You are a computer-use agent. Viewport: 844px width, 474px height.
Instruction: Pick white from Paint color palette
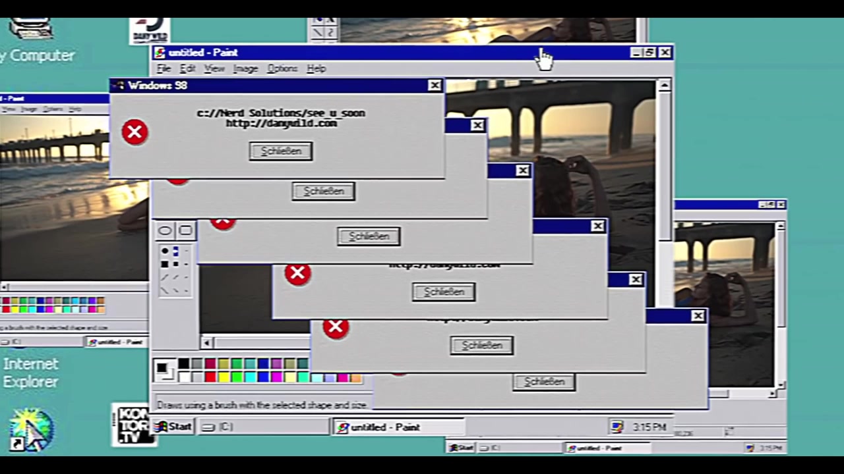click(184, 377)
